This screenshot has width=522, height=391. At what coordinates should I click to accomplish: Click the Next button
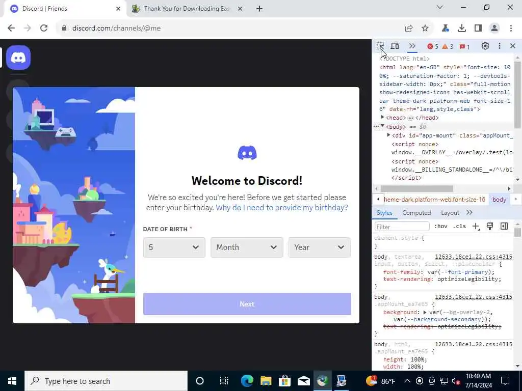tap(247, 304)
